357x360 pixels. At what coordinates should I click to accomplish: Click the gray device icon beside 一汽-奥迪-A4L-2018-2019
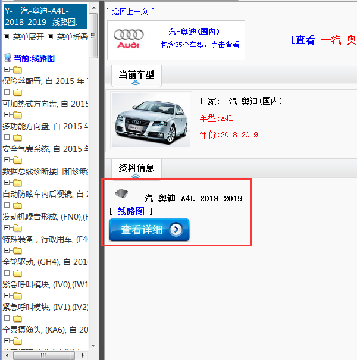(121, 195)
